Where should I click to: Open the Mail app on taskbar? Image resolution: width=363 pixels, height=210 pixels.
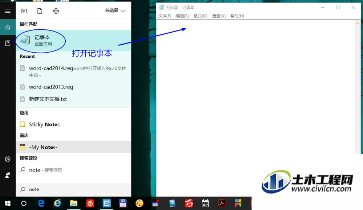coord(107,203)
